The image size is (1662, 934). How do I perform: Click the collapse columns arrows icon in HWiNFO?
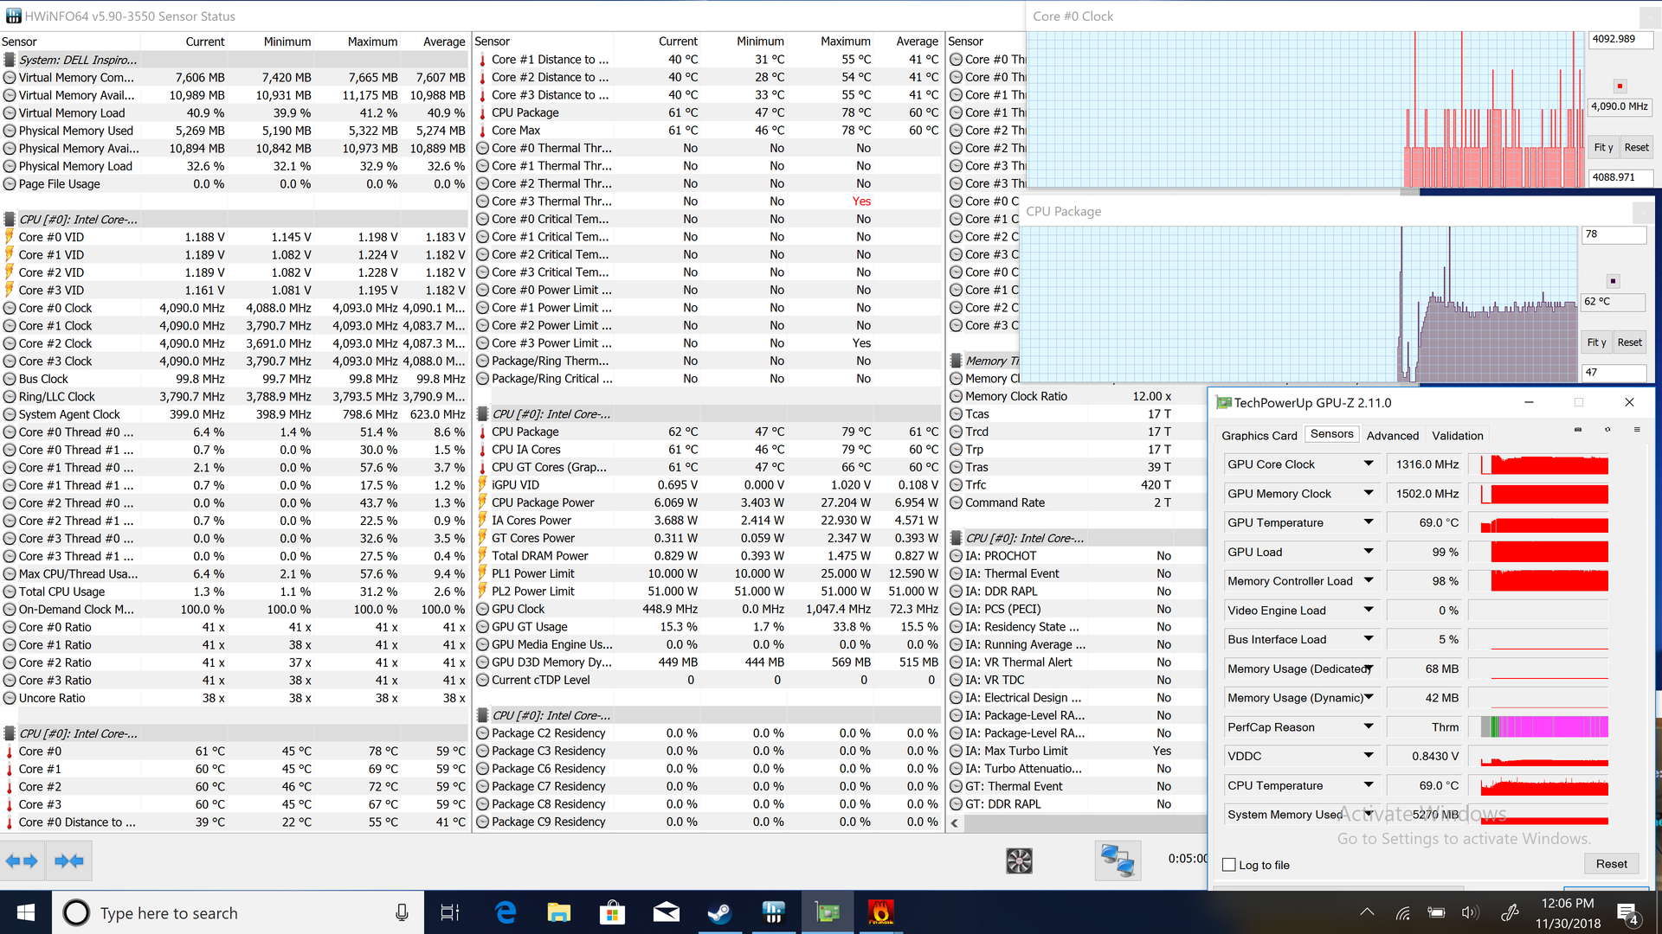click(x=68, y=860)
